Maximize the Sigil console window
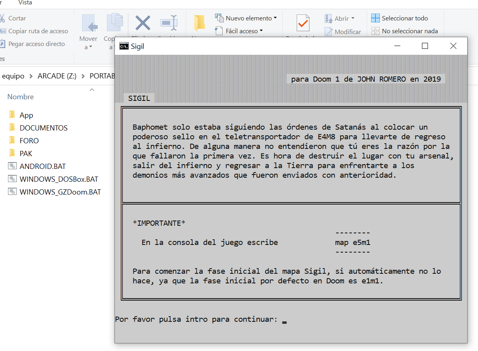This screenshot has height=351, width=478. tap(425, 46)
